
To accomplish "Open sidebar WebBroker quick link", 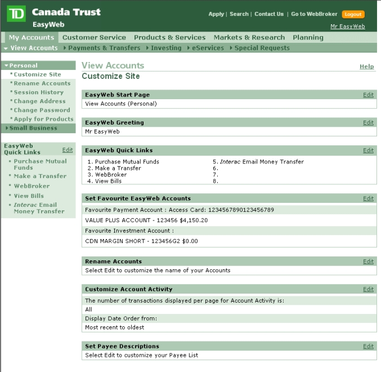I will pos(32,186).
